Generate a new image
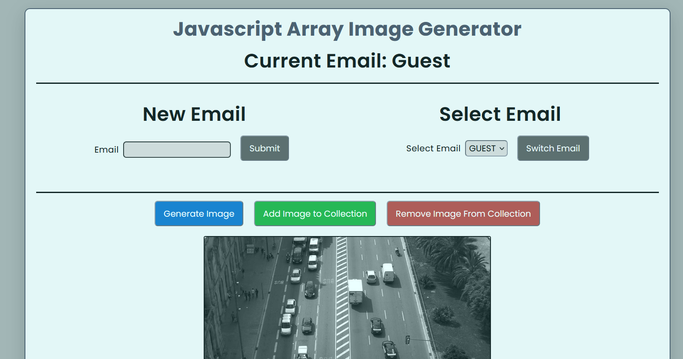Screen dimensions: 683x359 click(x=199, y=214)
